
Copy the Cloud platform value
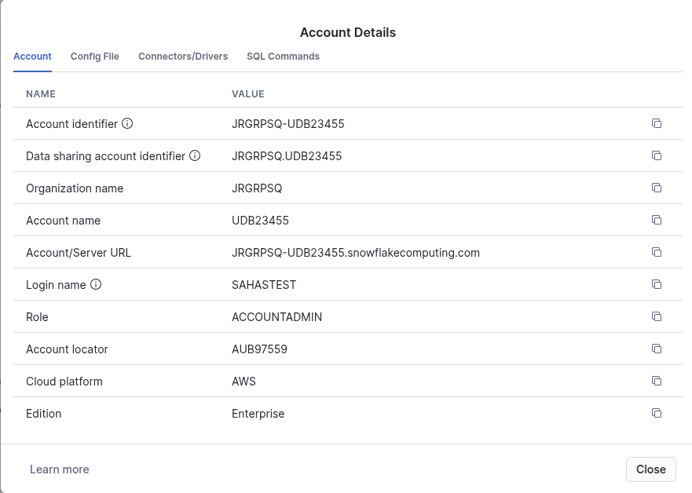pyautogui.click(x=657, y=381)
